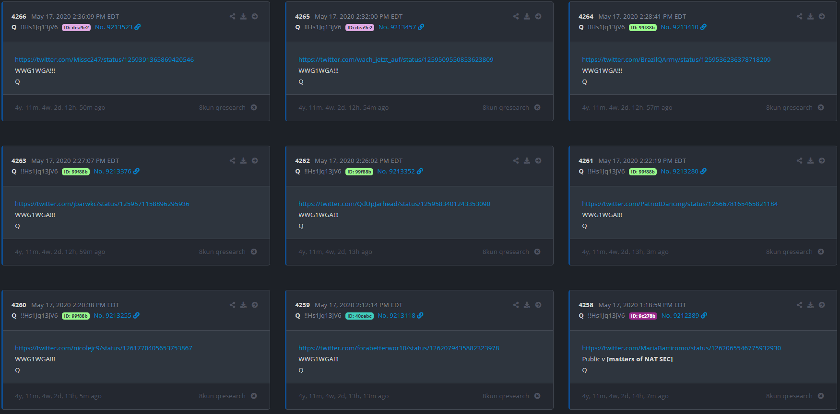Open the Missc247 Twitter status link
Image resolution: width=840 pixels, height=414 pixels.
pyautogui.click(x=104, y=59)
